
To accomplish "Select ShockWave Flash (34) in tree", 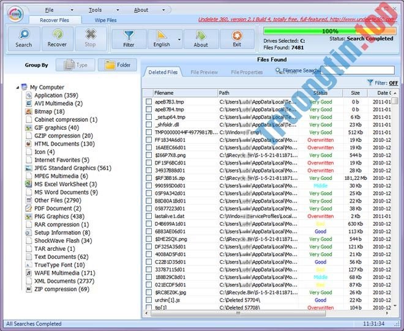I will [63, 240].
